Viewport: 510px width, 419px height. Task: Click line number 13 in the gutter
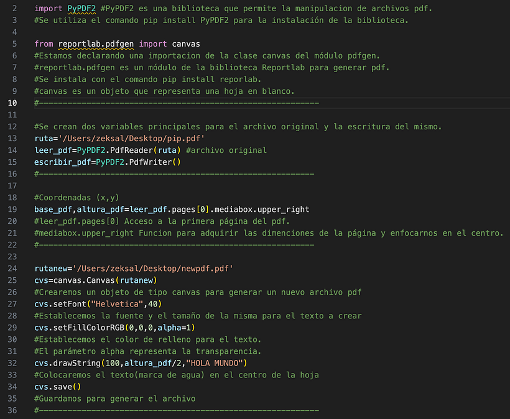[x=12, y=139]
